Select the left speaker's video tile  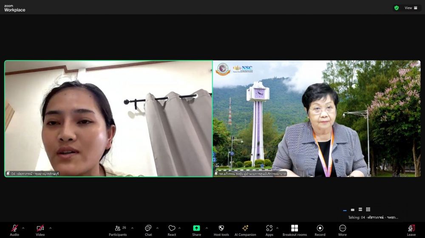coord(108,119)
